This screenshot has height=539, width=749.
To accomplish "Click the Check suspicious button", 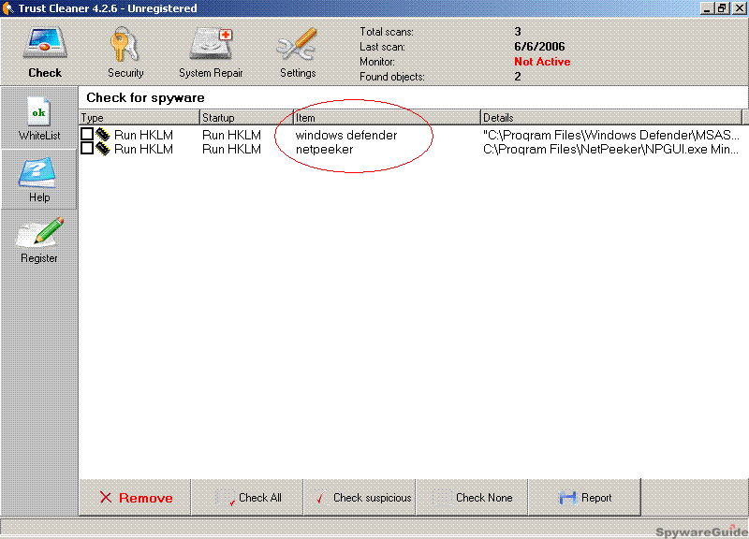I will [360, 498].
